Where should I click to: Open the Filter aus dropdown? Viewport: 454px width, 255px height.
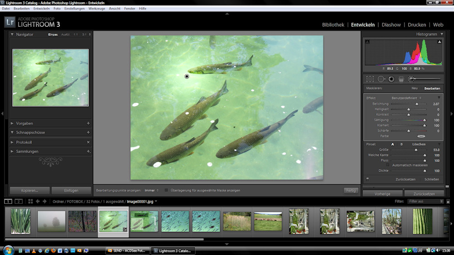pyautogui.click(x=424, y=201)
